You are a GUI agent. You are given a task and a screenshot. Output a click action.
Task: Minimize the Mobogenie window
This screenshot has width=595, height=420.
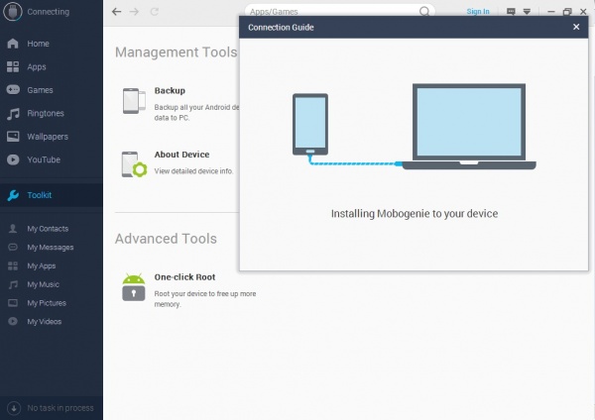point(551,12)
